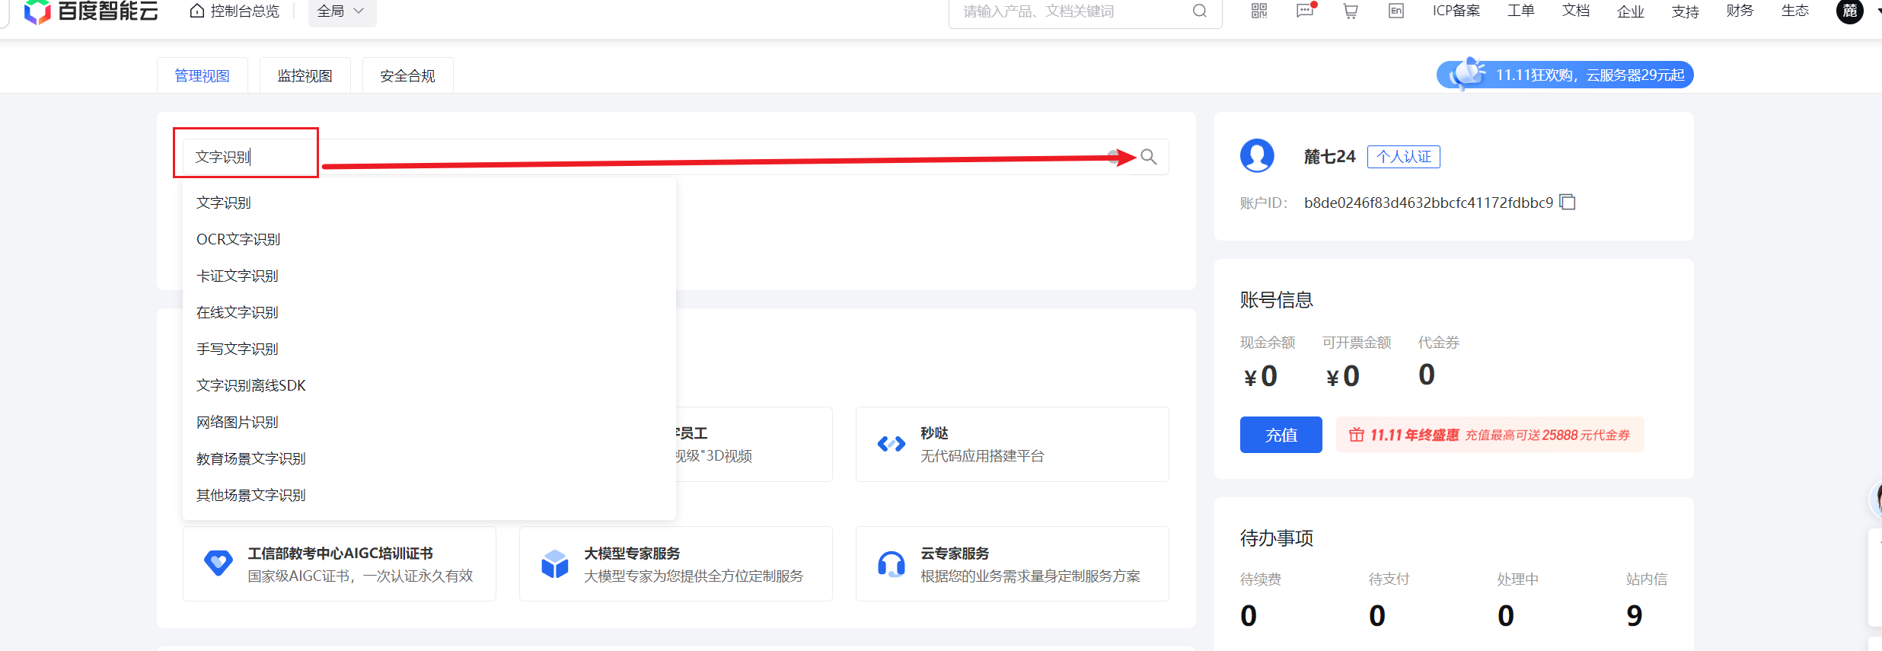Click the 可开票金额 amount
1882x651 pixels.
(x=1343, y=376)
